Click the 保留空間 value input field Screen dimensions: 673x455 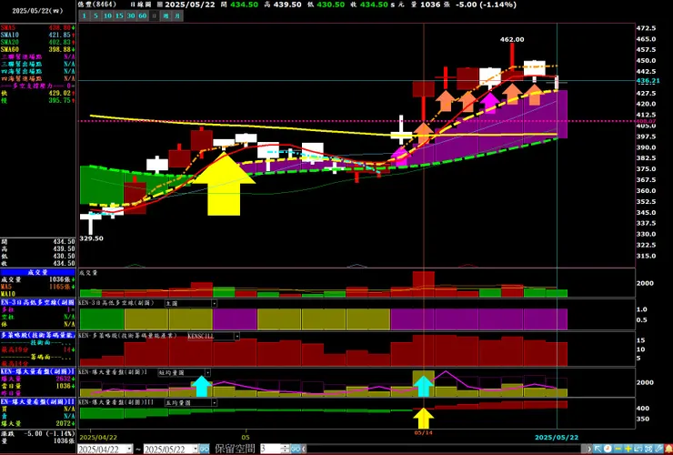pos(270,449)
